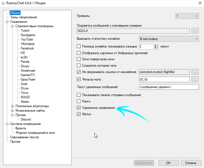Enable the Ранги checkbox
Viewport: 204px width, 168px height.
coord(79,101)
